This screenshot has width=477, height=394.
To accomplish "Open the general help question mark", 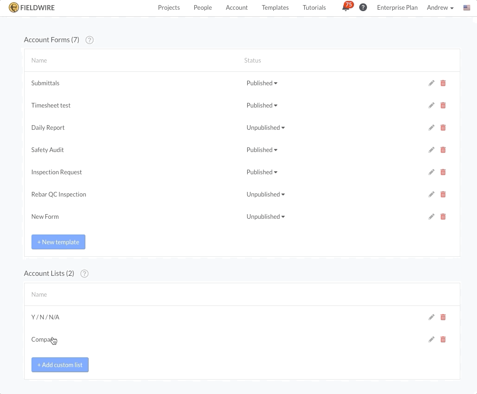I will [363, 7].
